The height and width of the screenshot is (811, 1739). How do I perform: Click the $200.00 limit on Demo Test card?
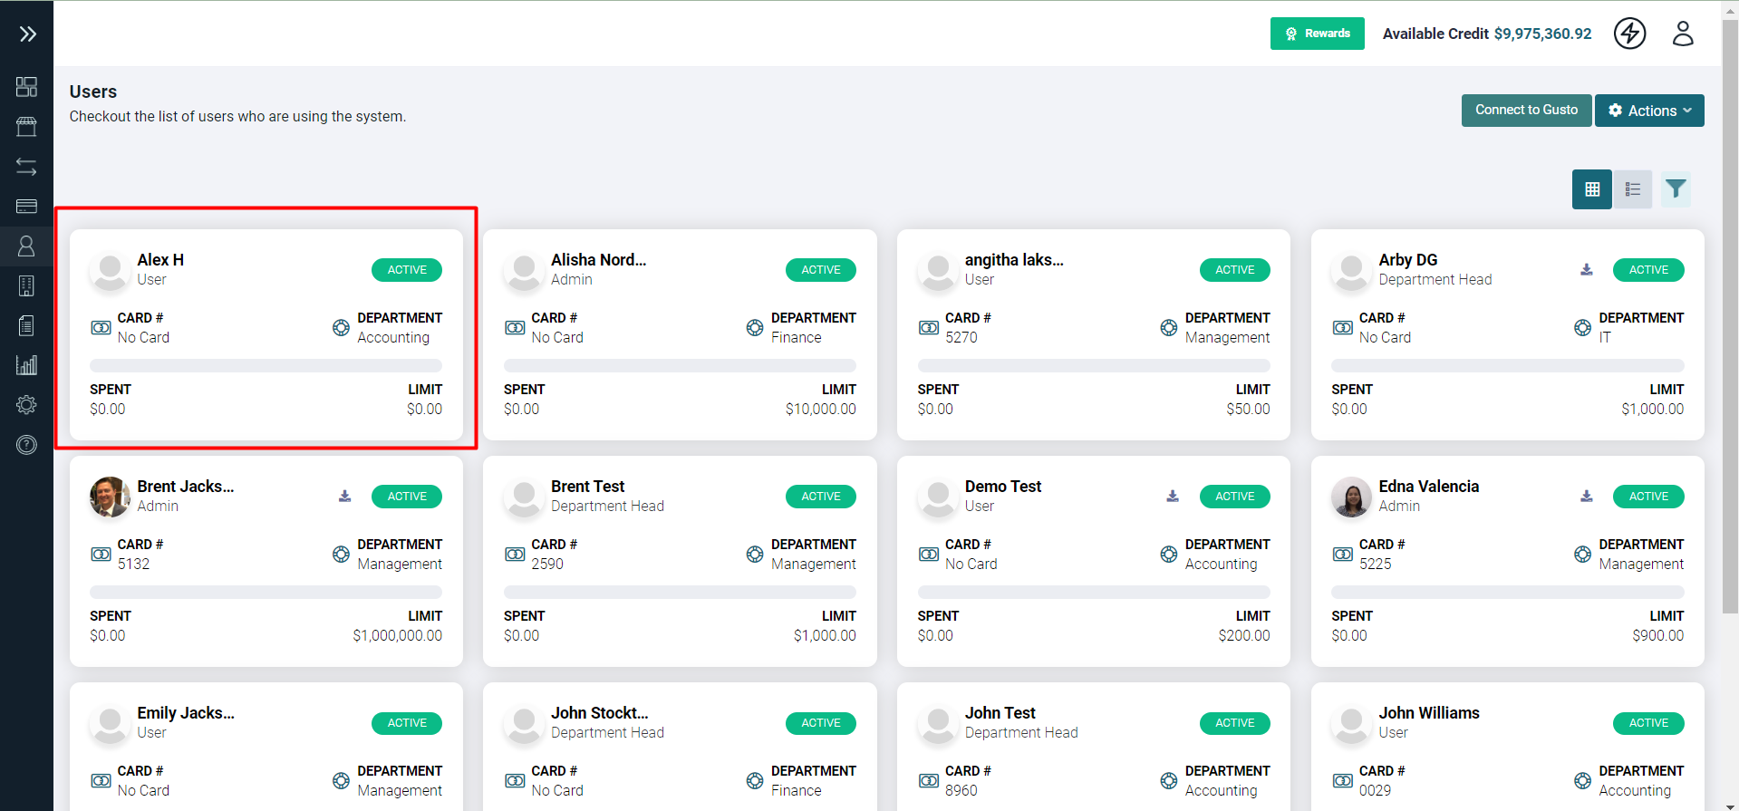pyautogui.click(x=1243, y=635)
